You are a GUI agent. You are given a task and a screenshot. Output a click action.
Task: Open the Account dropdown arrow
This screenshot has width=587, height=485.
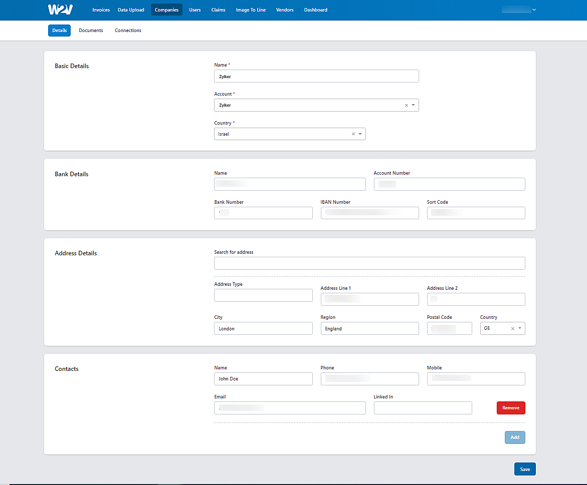point(413,105)
